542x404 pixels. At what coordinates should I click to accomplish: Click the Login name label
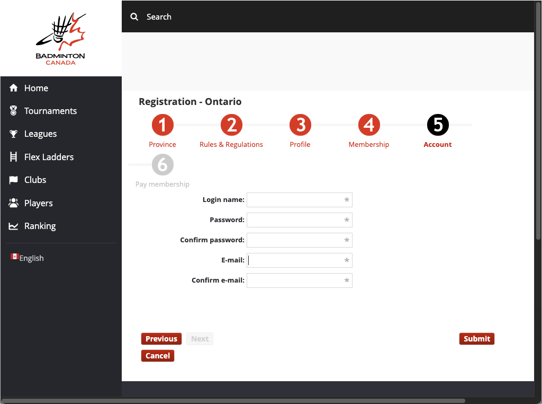point(223,199)
